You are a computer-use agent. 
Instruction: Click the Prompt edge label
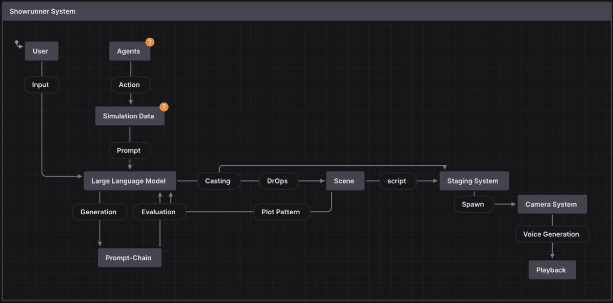click(x=130, y=150)
